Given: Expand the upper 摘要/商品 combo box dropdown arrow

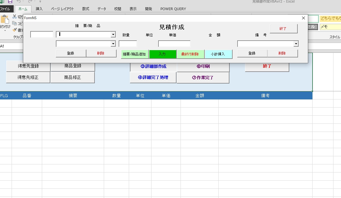Looking at the screenshot, I should (113, 34).
